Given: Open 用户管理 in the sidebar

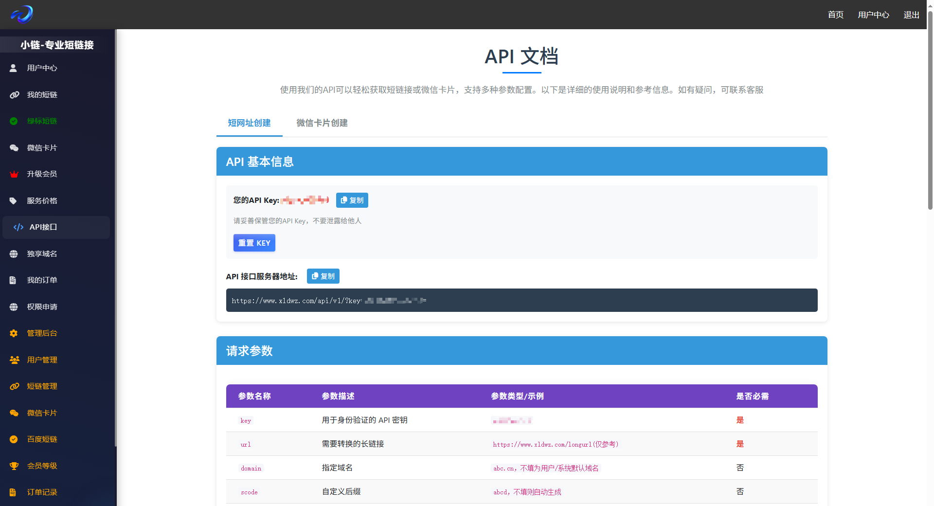Looking at the screenshot, I should [42, 360].
